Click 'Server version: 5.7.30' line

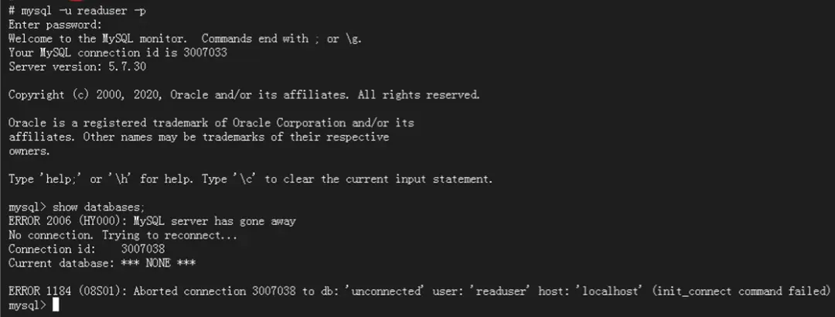(77, 66)
